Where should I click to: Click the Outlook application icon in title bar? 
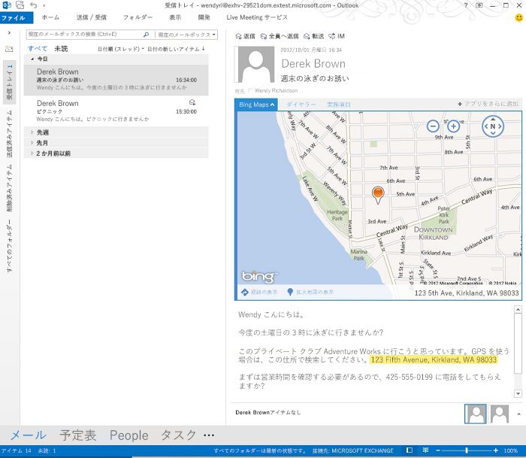click(x=7, y=5)
